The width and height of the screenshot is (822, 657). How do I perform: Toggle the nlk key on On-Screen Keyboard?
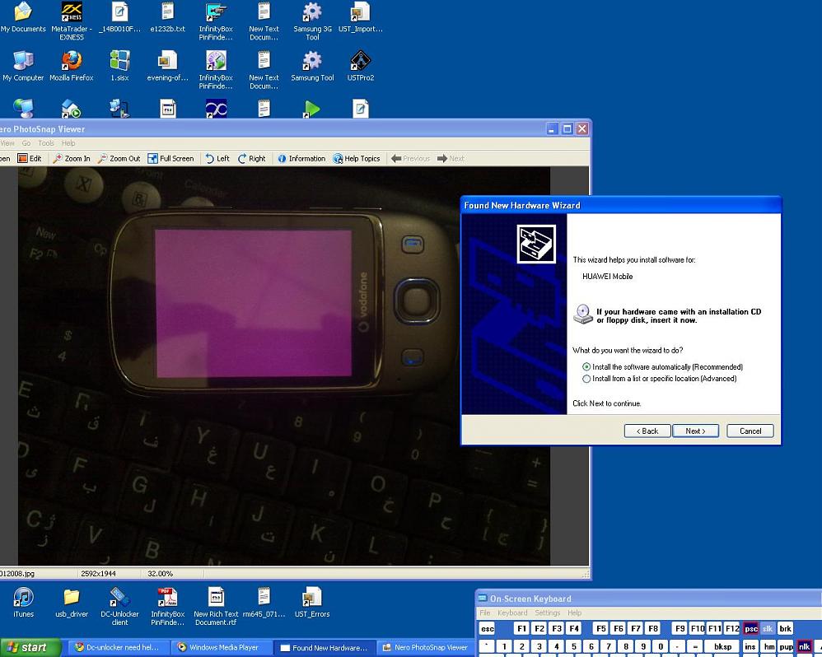(x=804, y=646)
